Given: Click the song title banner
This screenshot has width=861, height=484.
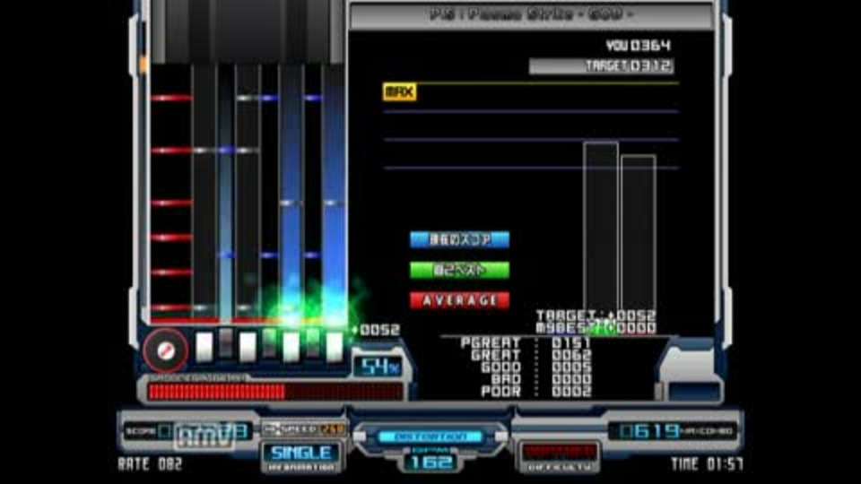Looking at the screenshot, I should pyautogui.click(x=531, y=15).
